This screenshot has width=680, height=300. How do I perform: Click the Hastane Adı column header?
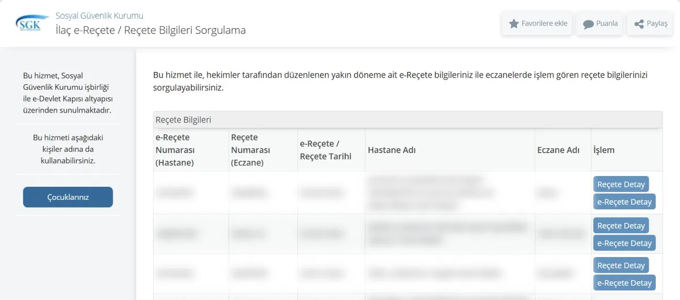point(450,150)
